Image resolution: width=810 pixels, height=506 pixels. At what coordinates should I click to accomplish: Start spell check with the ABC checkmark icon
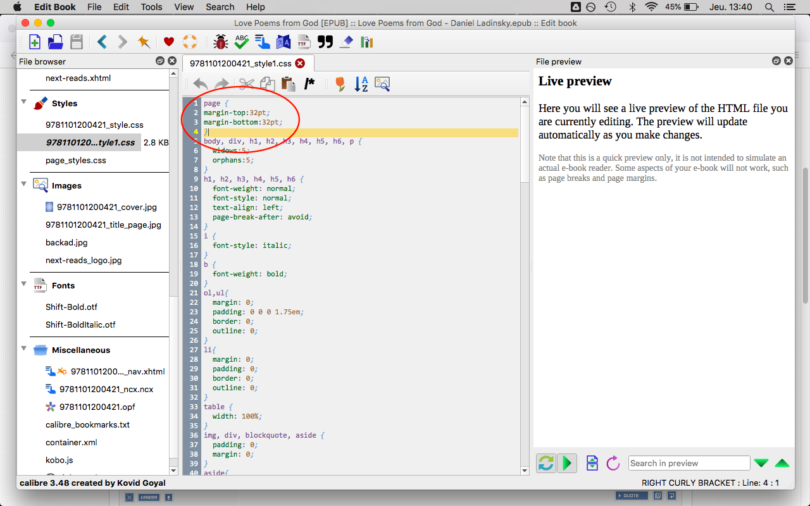click(x=242, y=42)
